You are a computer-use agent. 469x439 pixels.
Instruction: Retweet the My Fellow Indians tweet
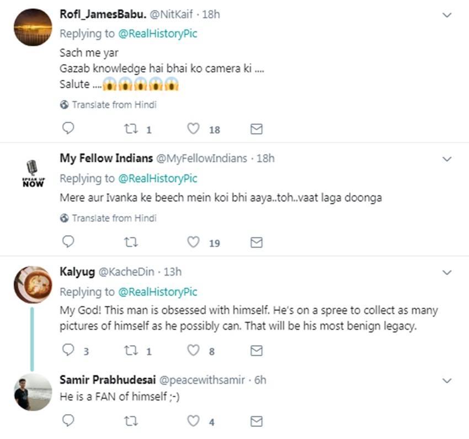(131, 242)
